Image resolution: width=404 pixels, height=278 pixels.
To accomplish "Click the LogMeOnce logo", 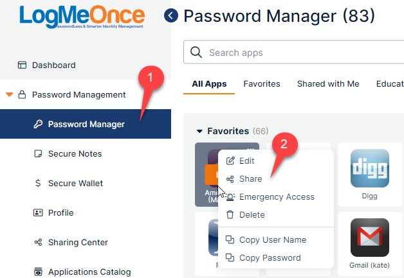I will [82, 17].
